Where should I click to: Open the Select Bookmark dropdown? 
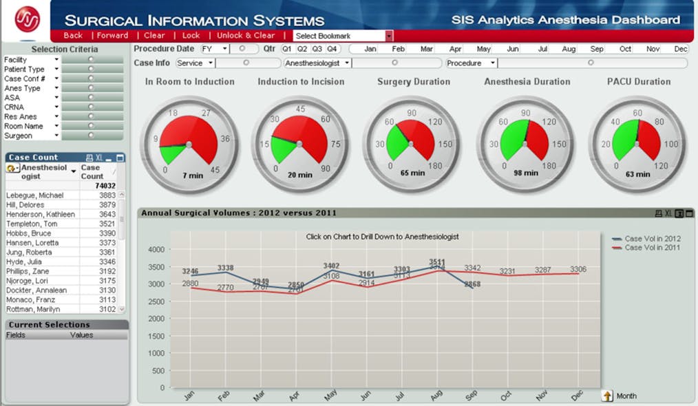(x=340, y=35)
